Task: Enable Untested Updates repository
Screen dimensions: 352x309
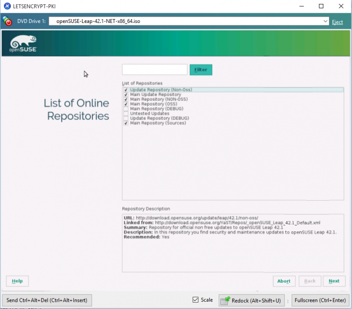Action: 126,114
